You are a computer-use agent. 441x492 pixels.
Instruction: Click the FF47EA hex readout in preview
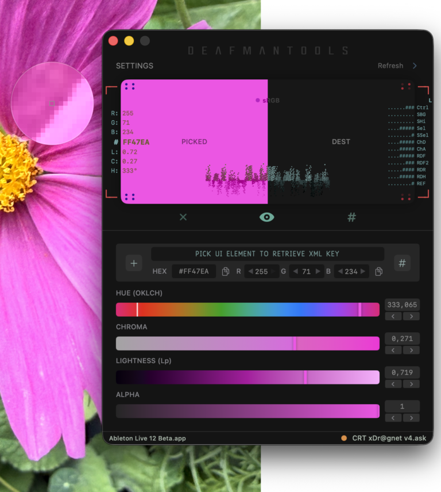click(136, 142)
